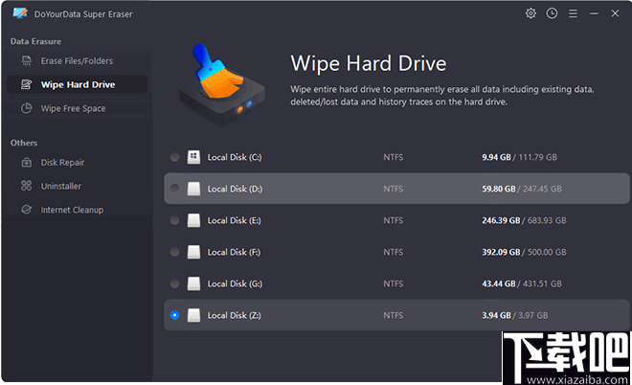Click NTFS in the Local Disk (C:) row
The height and width of the screenshot is (385, 632).
[x=393, y=157]
